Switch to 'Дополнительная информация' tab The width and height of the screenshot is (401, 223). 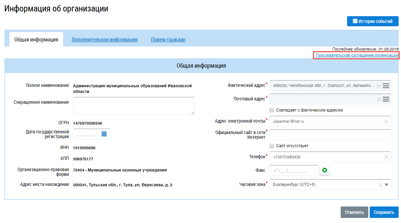pos(104,40)
